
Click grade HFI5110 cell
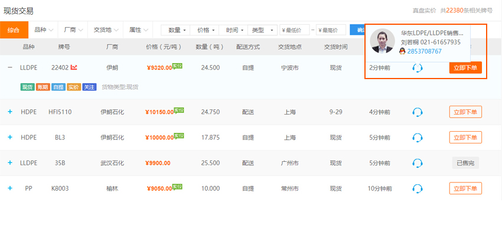[60, 112]
